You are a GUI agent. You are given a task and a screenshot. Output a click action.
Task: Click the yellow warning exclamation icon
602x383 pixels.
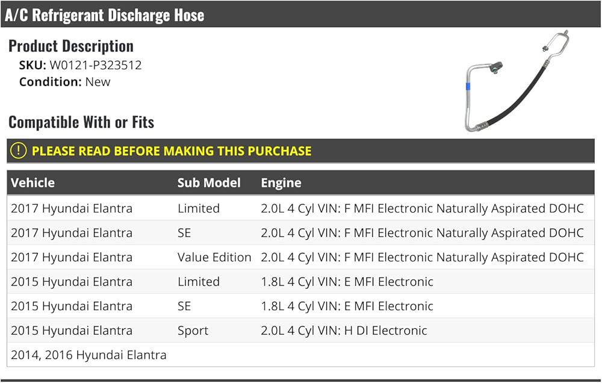coord(19,151)
